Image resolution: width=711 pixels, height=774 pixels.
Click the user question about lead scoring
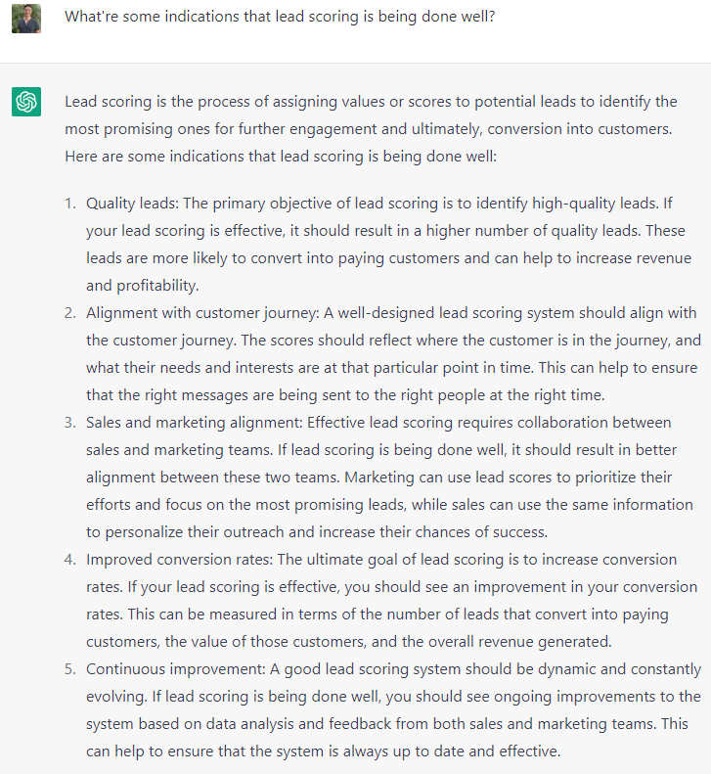coord(280,17)
